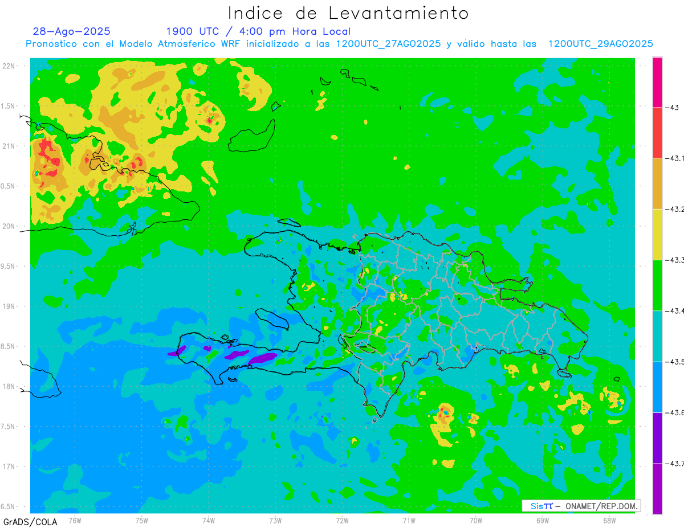Screen dimensions: 684x528
Task: Click the "19N" latitude label
Action: (x=9, y=306)
